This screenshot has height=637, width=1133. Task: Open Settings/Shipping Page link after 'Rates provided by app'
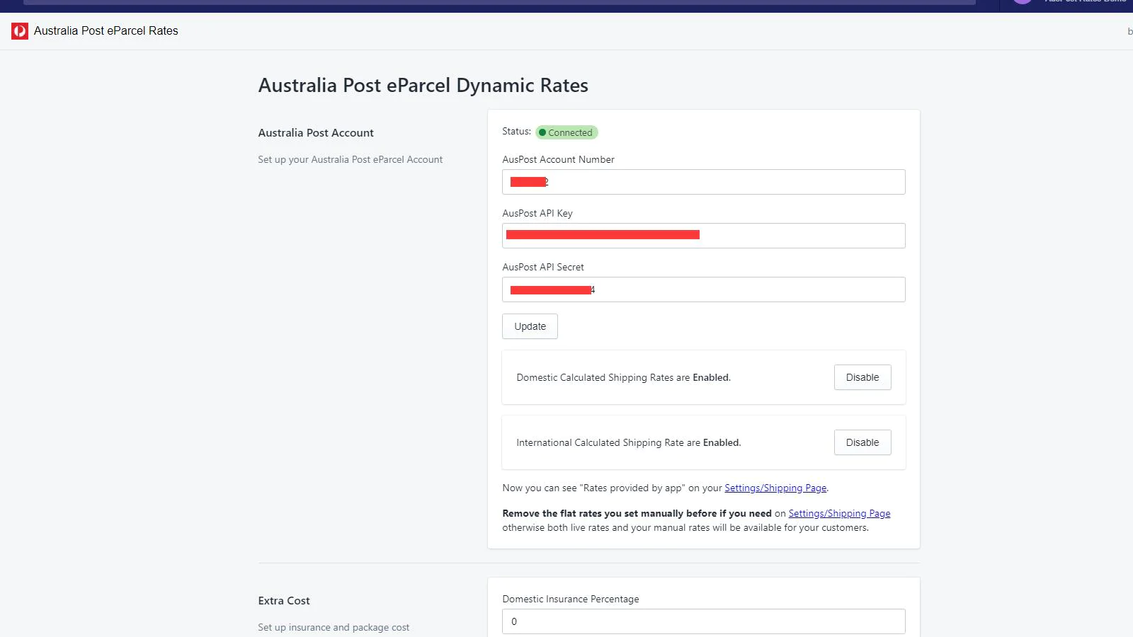click(775, 488)
